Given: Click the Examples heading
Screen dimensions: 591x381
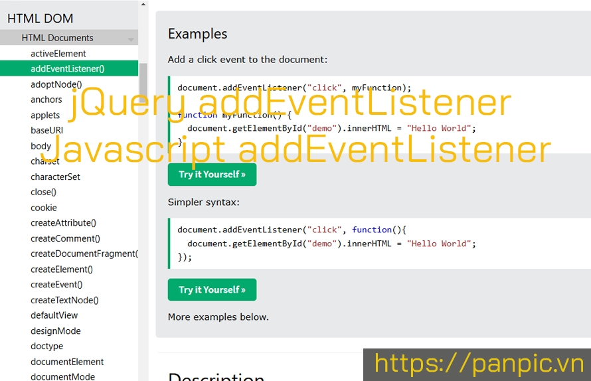Looking at the screenshot, I should pyautogui.click(x=197, y=34).
